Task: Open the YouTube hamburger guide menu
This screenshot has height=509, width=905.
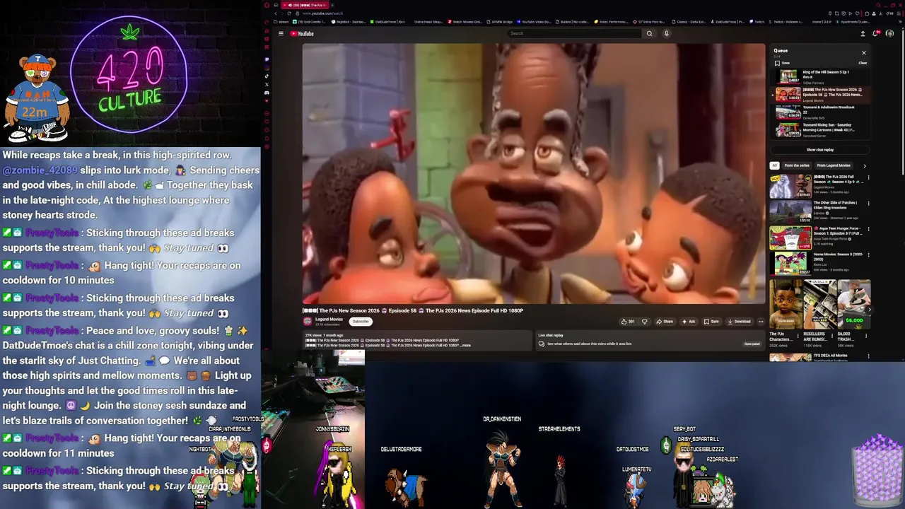Action: tap(281, 33)
